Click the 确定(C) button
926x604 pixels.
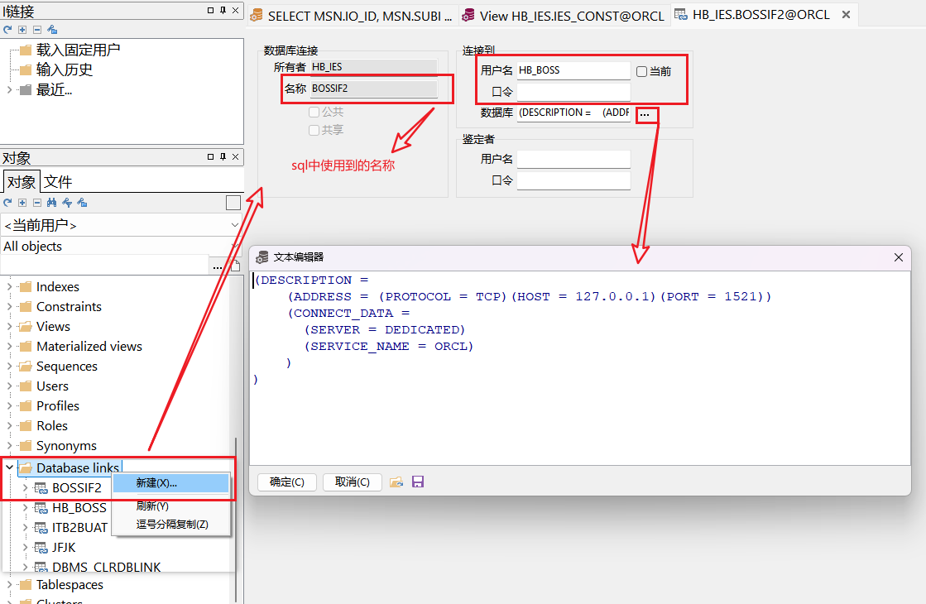[287, 482]
